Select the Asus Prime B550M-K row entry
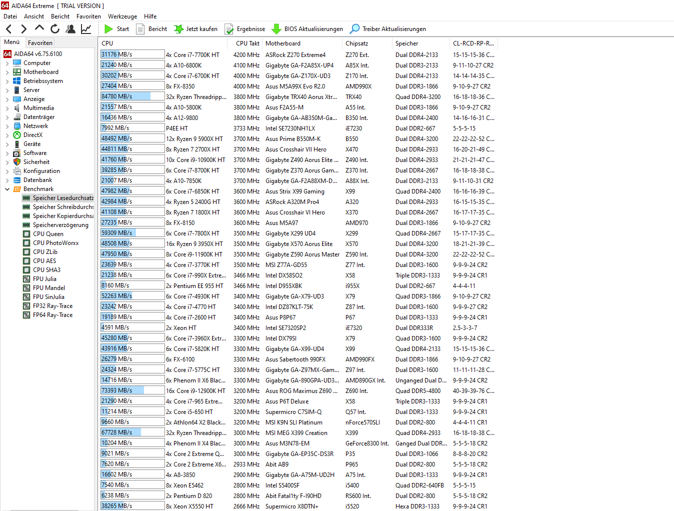The height and width of the screenshot is (511, 674). coord(293,139)
